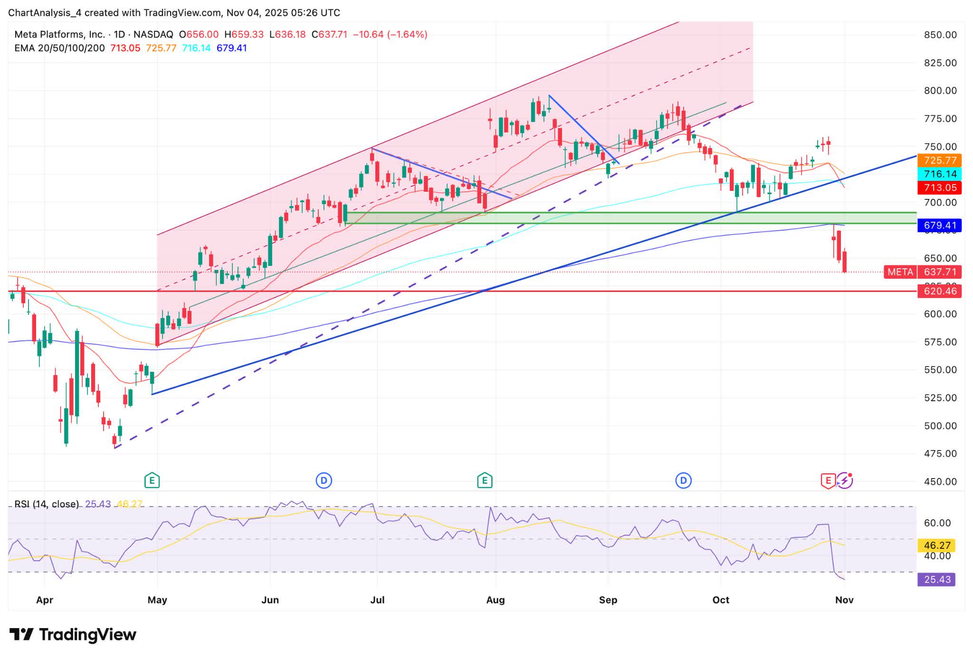Click the RSI (14, close) indicator label
The image size is (973, 658).
[47, 504]
